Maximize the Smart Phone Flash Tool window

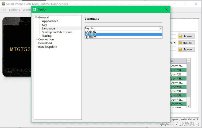pyautogui.click(x=185, y=4)
